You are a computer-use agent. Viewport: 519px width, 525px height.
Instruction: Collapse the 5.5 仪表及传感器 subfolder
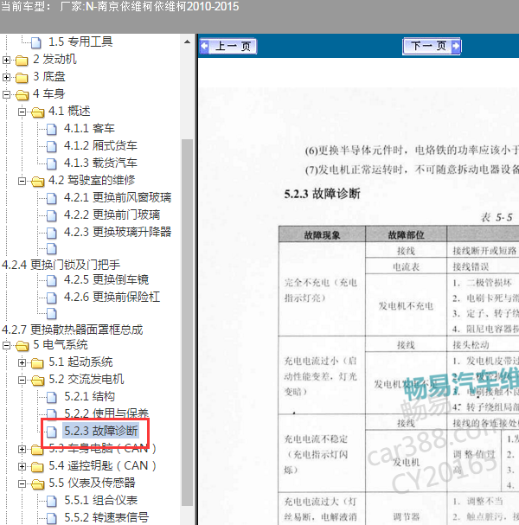22,483
